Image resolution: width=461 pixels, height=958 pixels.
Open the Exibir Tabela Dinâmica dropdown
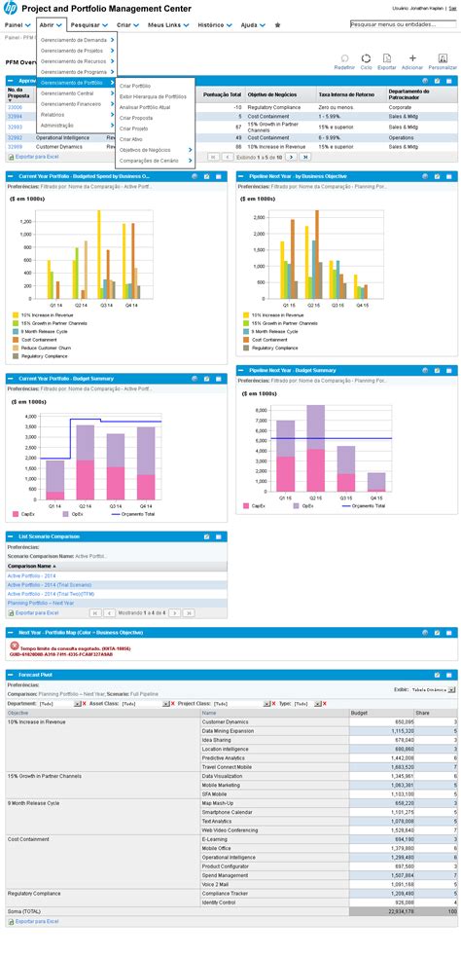coord(451,689)
